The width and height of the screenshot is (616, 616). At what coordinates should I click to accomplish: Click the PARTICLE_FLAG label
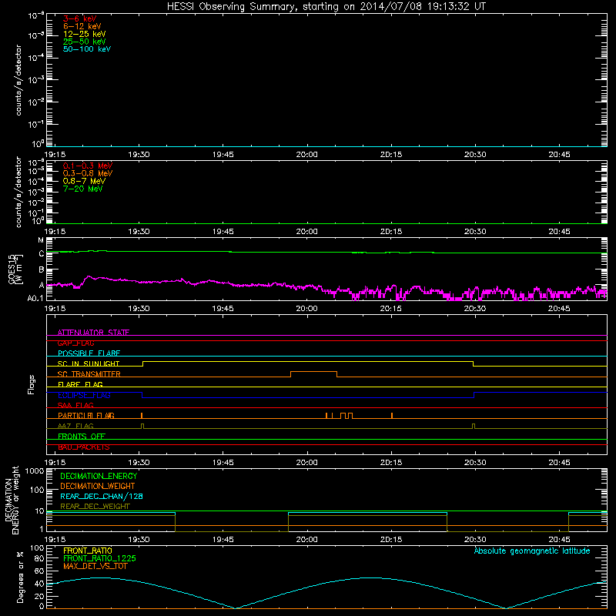tap(86, 415)
